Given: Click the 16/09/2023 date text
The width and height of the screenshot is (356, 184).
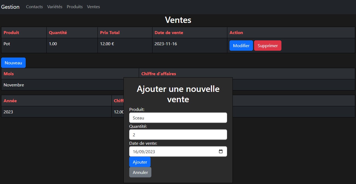Looking at the screenshot, I should point(144,152).
